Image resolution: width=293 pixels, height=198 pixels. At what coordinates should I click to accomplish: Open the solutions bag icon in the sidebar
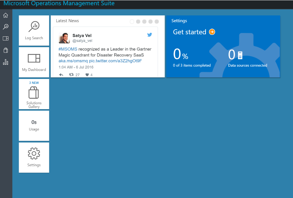click(x=6, y=50)
